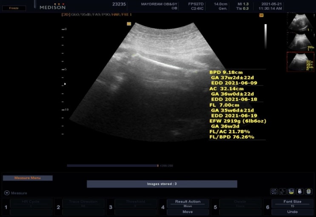
Task: Click the padlock status icon
Action: (300, 192)
